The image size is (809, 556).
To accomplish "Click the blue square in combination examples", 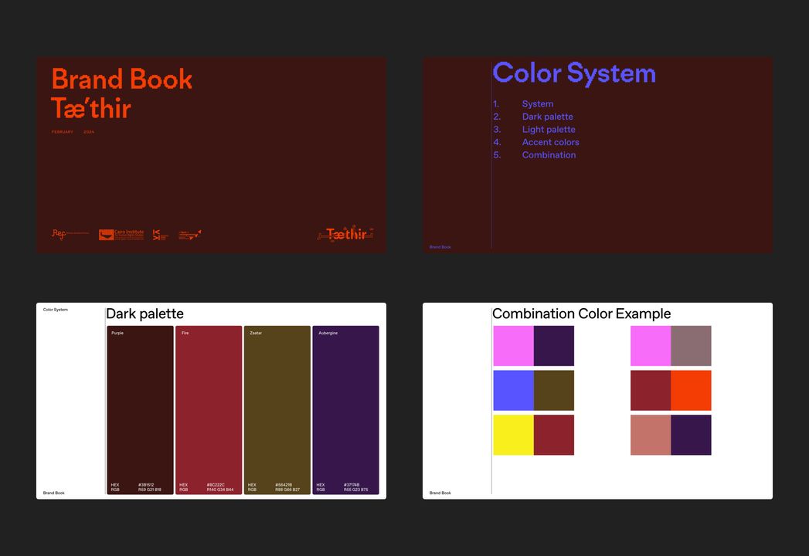I will [513, 391].
